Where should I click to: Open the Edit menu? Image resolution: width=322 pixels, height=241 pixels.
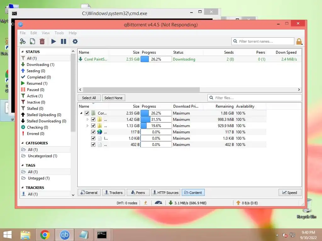[33, 33]
